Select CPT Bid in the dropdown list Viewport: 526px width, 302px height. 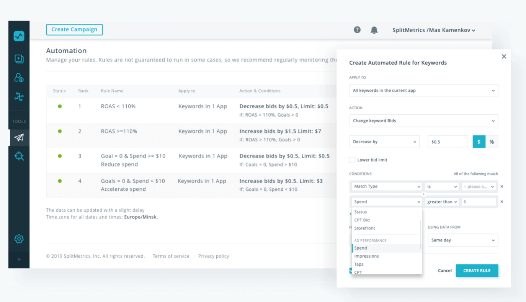pyautogui.click(x=362, y=220)
